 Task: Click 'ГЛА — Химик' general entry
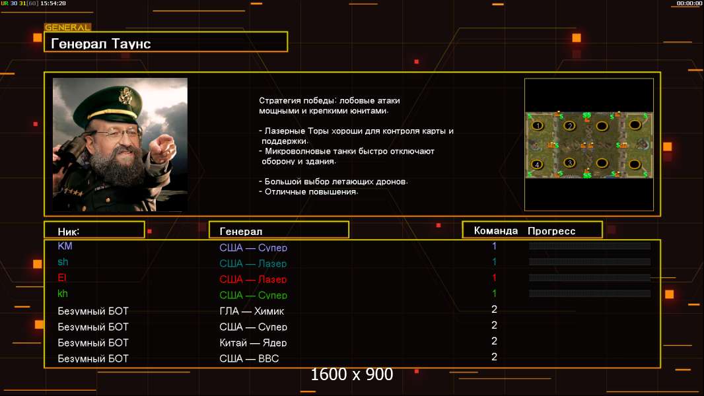[252, 312]
